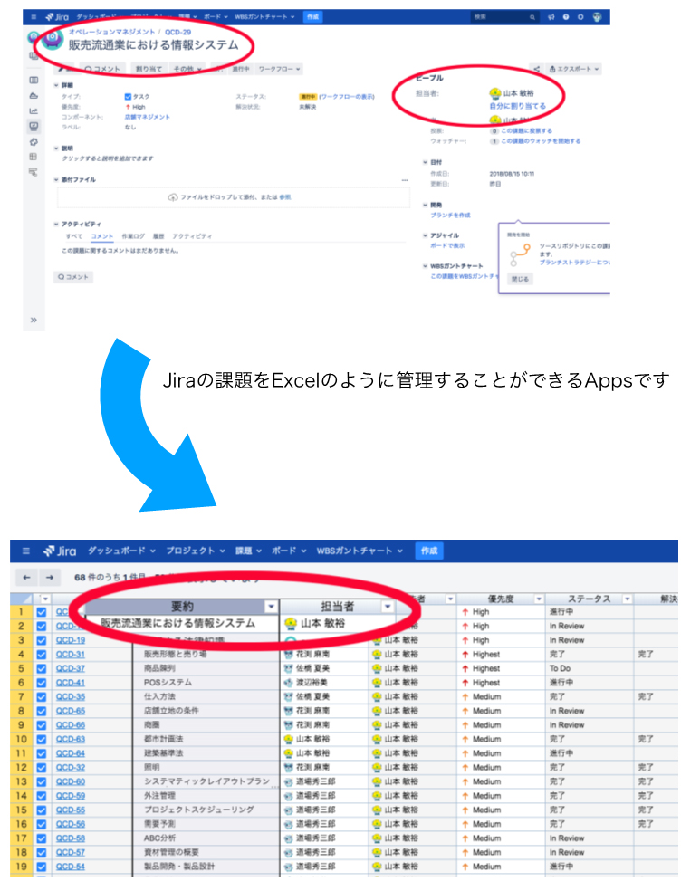Open the エクスポート dropdown
Screen dimensions: 700x891
click(574, 69)
